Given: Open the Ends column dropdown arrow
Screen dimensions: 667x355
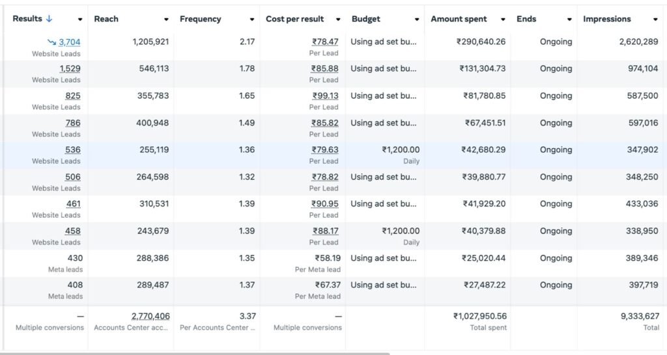Looking at the screenshot, I should [570, 20].
